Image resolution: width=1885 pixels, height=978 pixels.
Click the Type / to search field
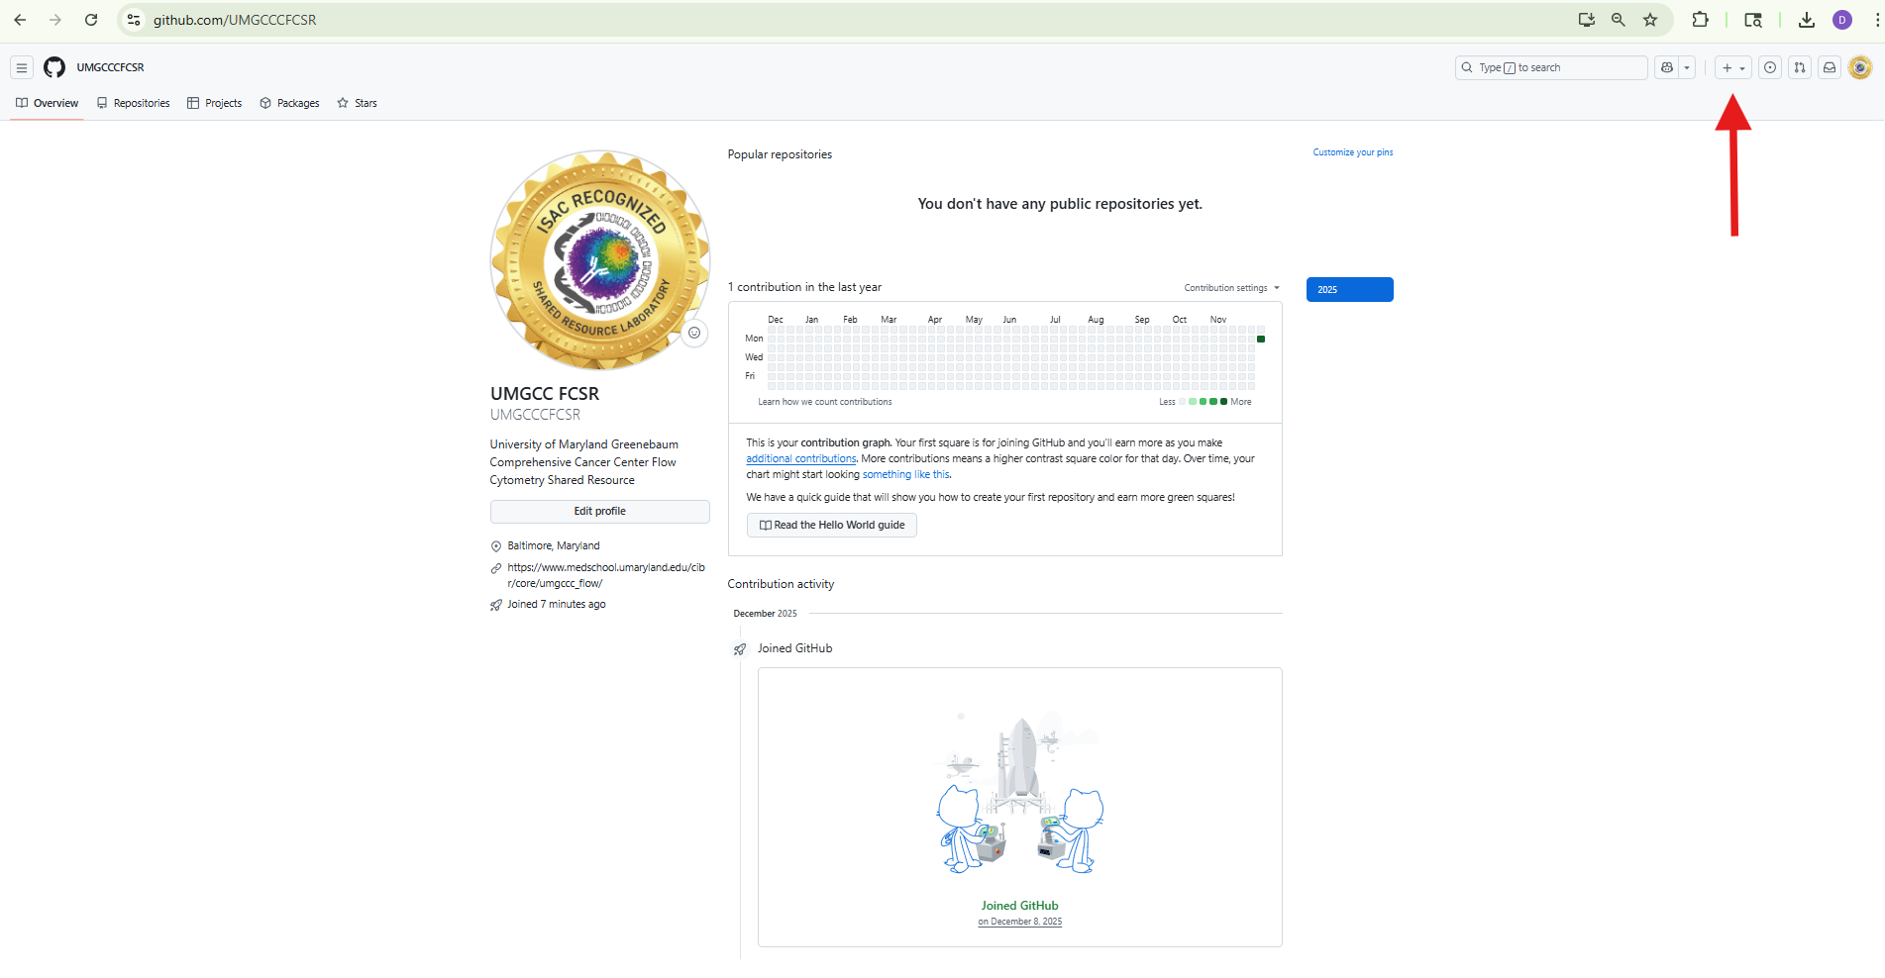(1551, 67)
